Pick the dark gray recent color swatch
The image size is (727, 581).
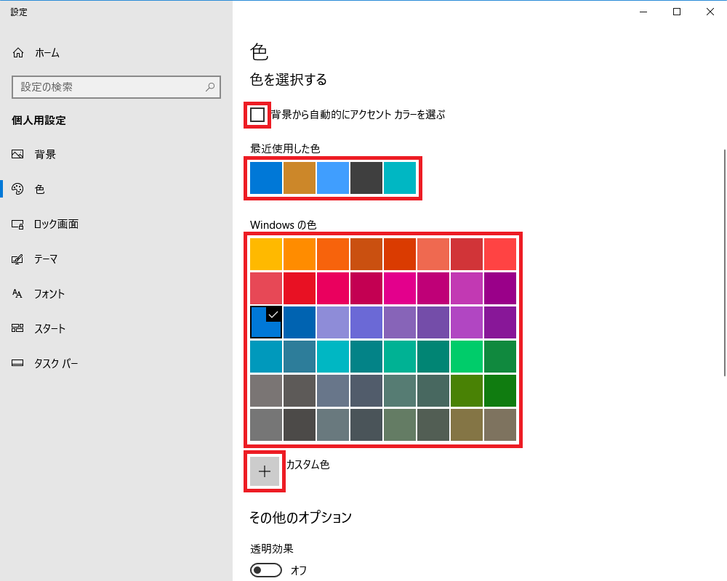(366, 178)
